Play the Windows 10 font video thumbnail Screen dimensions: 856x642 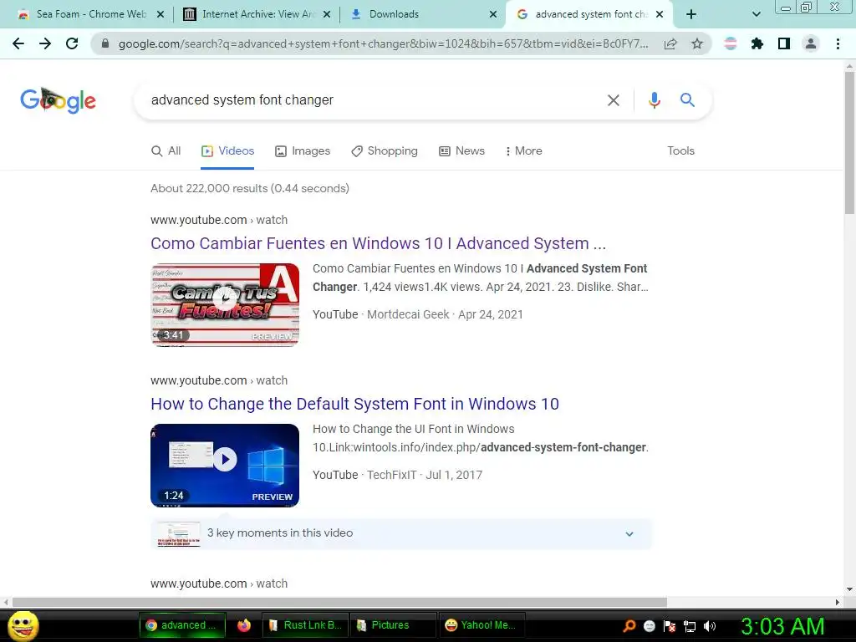click(x=225, y=465)
